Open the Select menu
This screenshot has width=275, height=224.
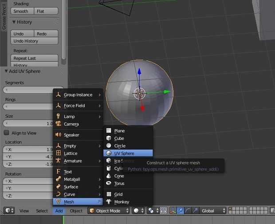tap(42, 211)
